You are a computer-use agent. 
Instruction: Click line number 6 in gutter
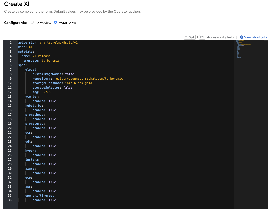tap(11, 65)
